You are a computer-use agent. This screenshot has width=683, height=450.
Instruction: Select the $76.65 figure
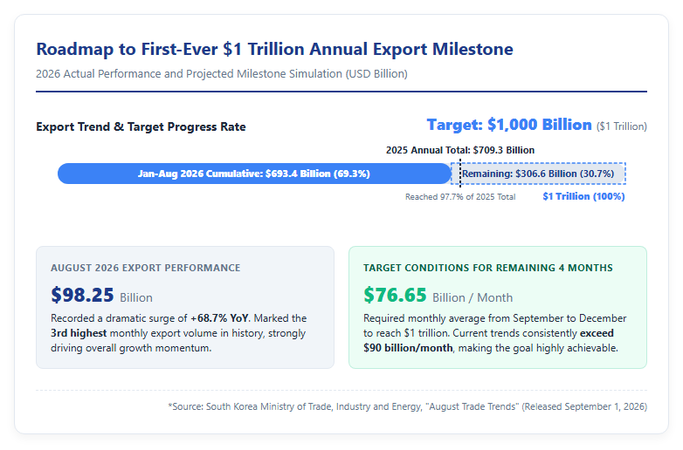pos(395,295)
